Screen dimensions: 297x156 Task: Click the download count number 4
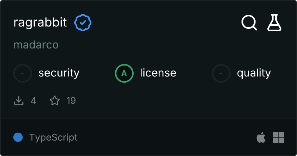(34, 101)
